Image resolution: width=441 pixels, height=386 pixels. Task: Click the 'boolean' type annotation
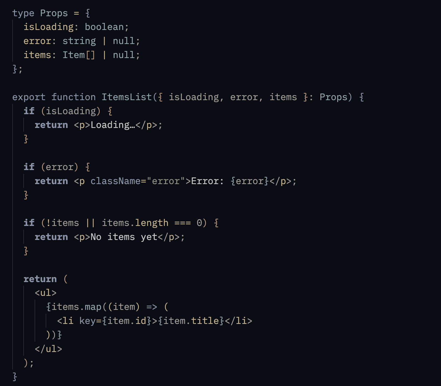tap(104, 27)
